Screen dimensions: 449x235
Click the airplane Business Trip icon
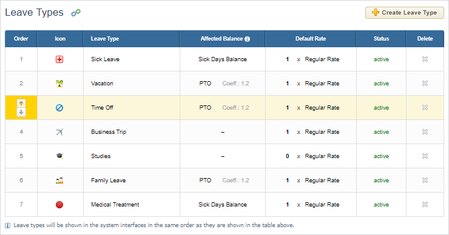(x=59, y=132)
